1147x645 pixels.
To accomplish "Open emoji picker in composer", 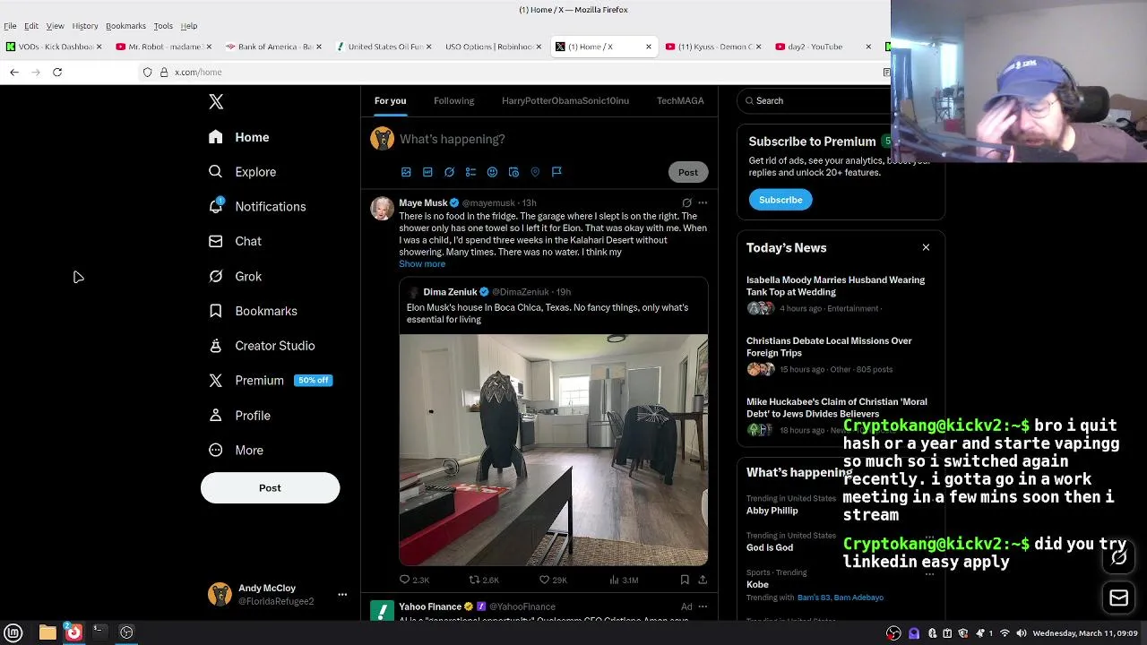I will [x=492, y=172].
